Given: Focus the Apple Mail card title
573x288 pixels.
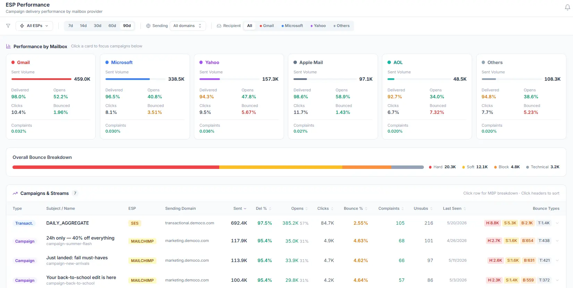Looking at the screenshot, I should 311,62.
